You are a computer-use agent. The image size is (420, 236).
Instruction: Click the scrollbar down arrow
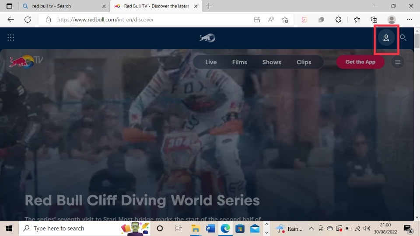tap(417, 218)
